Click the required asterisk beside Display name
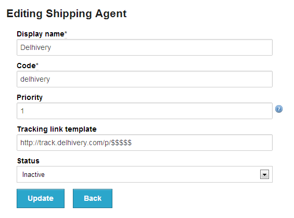Image resolution: width=294 pixels, height=218 pixels. click(66, 33)
